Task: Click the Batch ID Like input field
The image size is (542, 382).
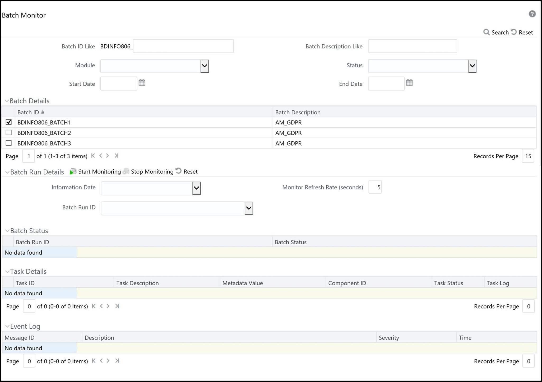Action: (x=183, y=46)
